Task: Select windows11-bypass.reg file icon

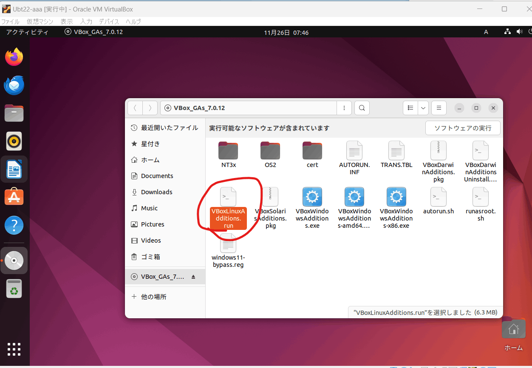Action: (228, 243)
